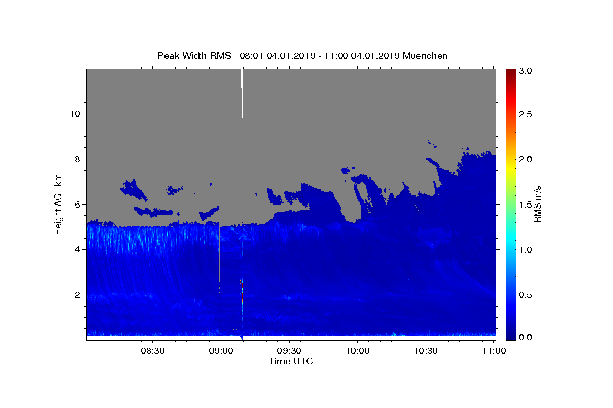Click the colorbar label '2.0'
Viewport: 613px width, 408px height.
(x=526, y=159)
